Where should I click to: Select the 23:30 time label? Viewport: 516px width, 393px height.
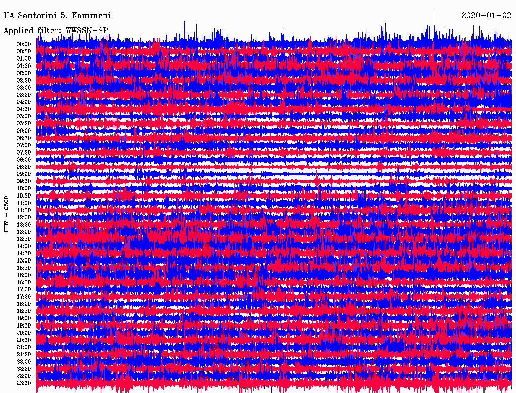click(x=24, y=383)
